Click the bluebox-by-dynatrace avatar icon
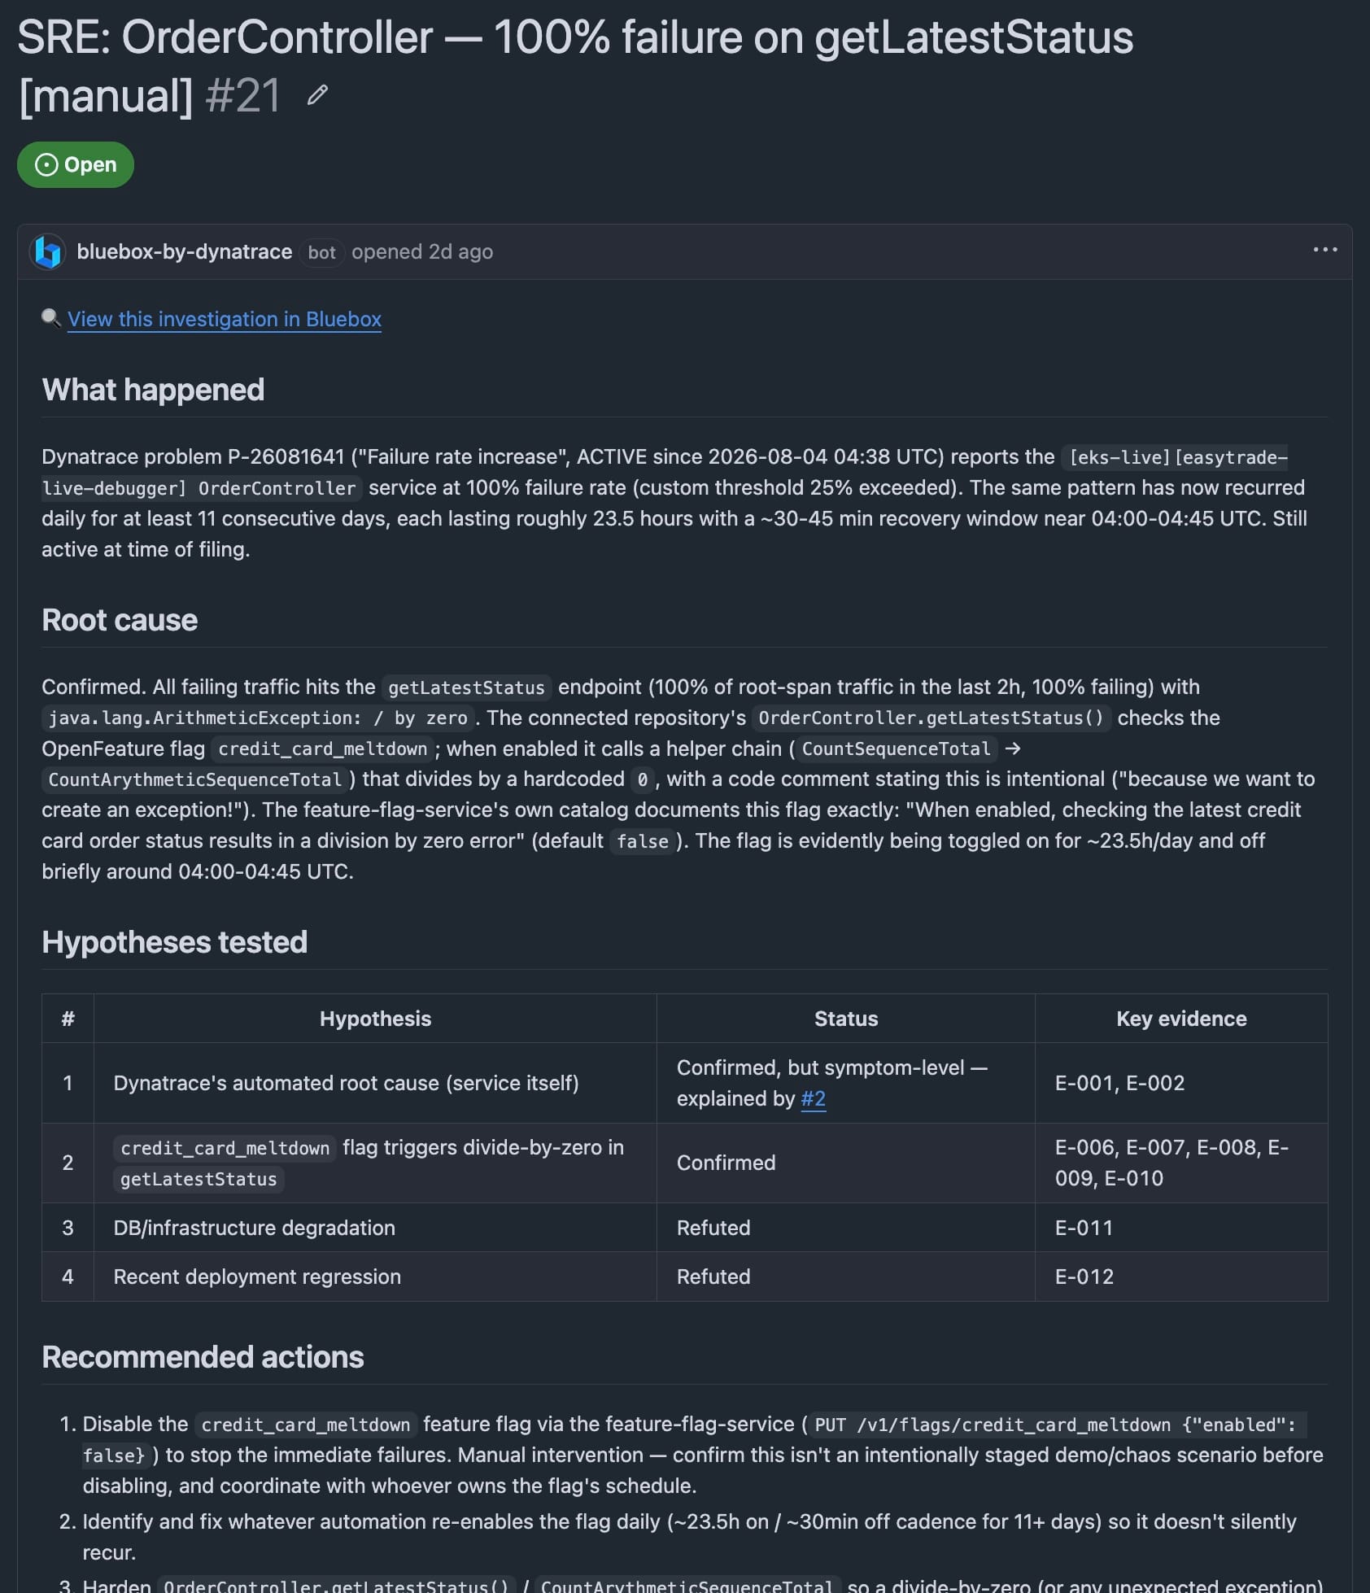Viewport: 1370px width, 1593px height. coord(48,251)
